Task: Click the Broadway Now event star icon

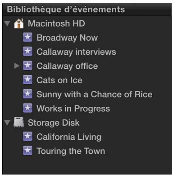Action: (27, 37)
